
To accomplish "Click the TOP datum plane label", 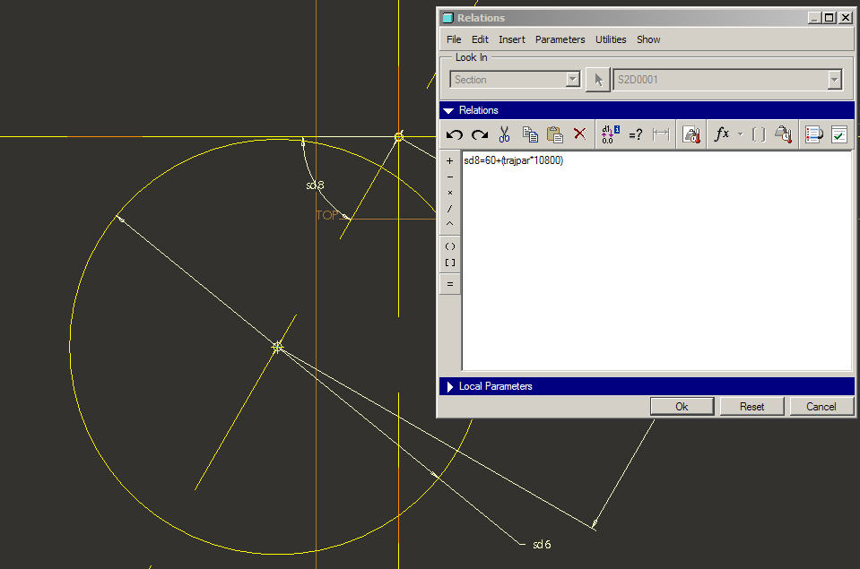I will 327,215.
